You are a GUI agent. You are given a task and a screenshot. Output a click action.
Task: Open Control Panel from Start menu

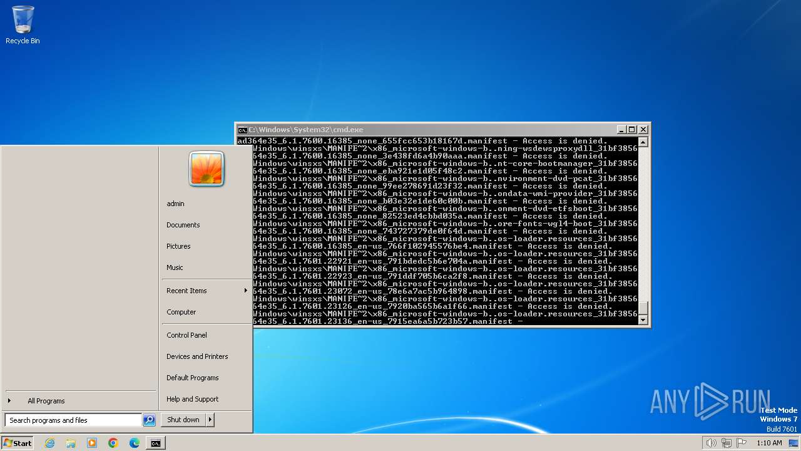(x=207, y=335)
